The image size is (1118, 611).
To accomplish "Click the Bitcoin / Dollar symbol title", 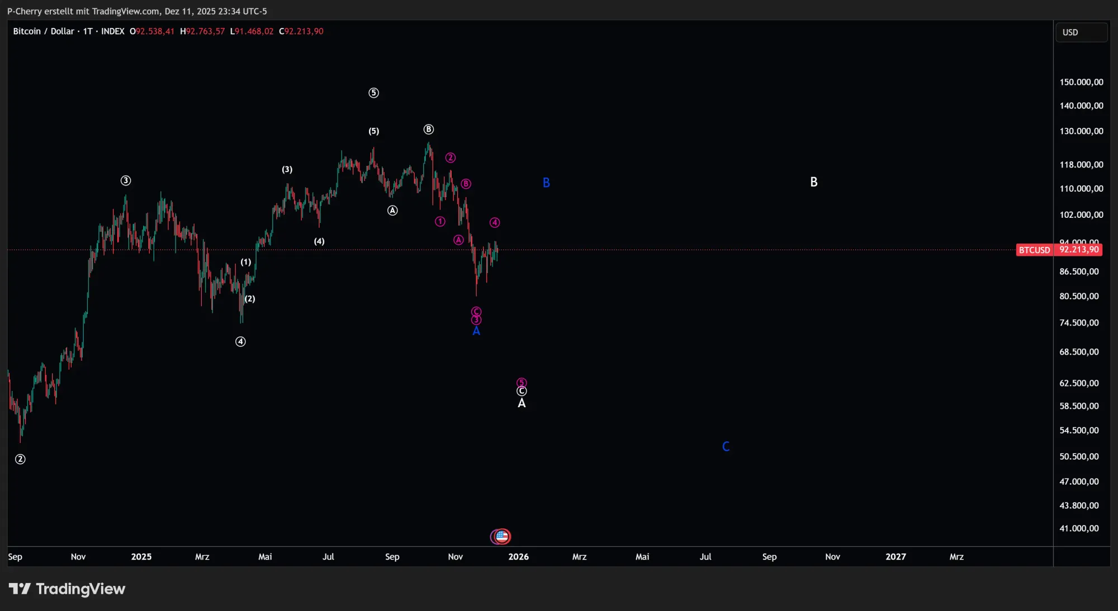I will coord(44,31).
